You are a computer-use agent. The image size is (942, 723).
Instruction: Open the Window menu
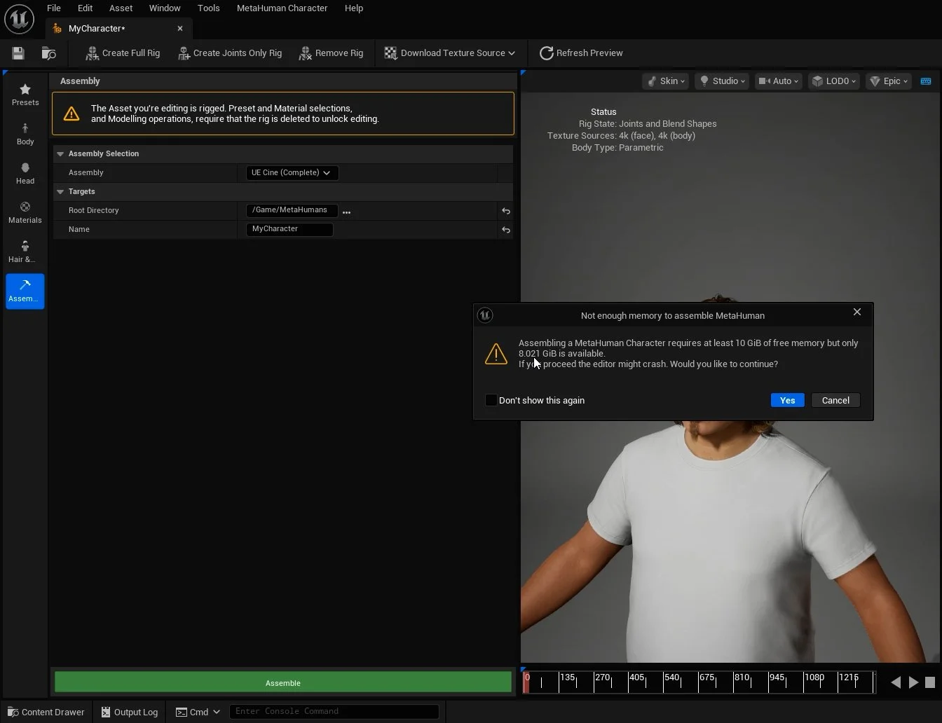[165, 8]
